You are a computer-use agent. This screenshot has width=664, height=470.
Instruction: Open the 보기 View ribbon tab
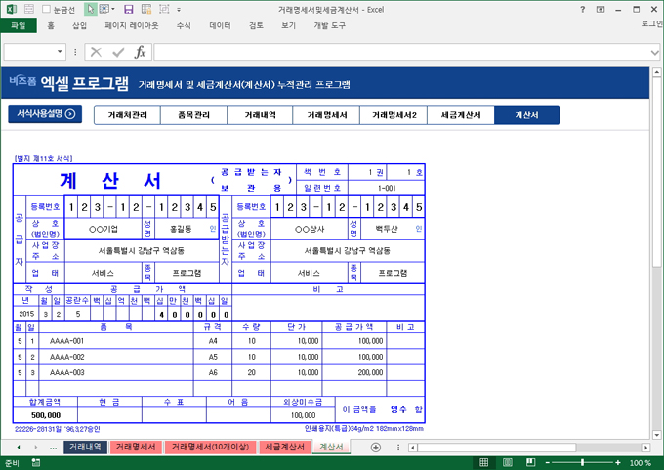click(288, 25)
